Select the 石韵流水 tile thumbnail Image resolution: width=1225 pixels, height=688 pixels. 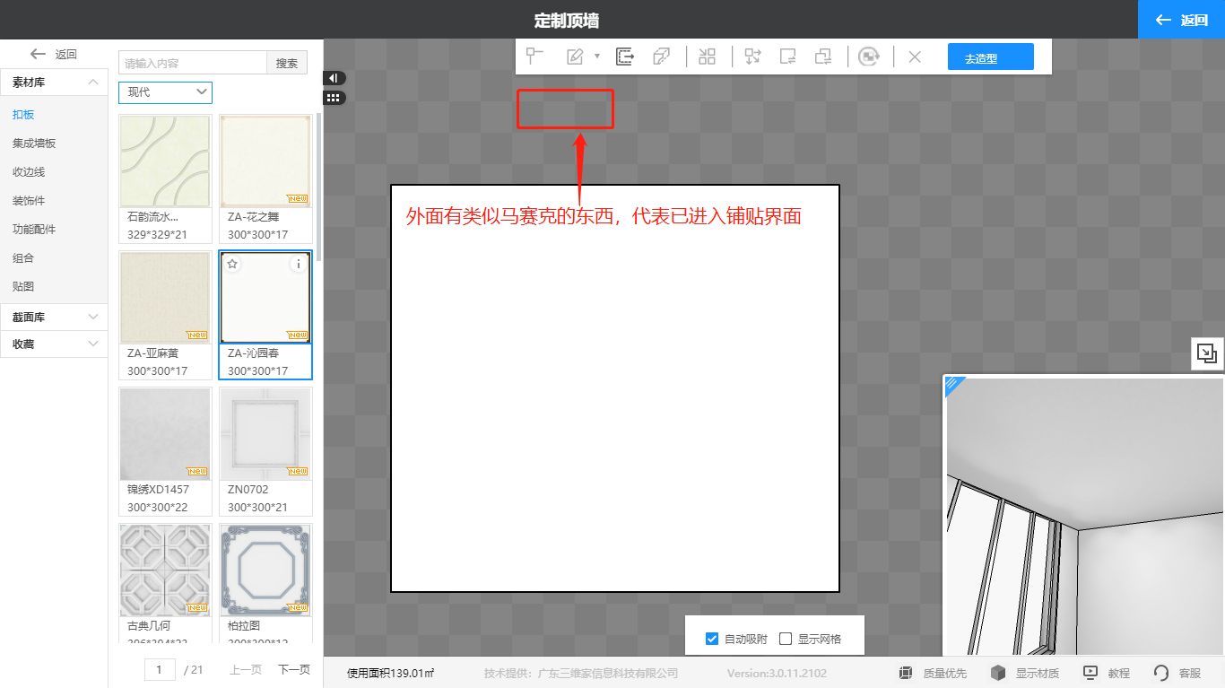pos(165,161)
